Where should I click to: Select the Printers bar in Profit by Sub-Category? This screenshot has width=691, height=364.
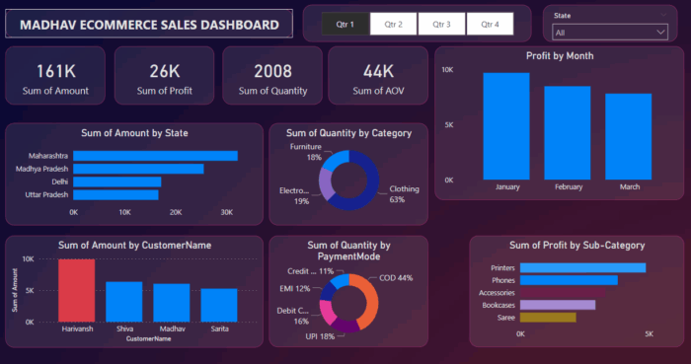pyautogui.click(x=582, y=267)
